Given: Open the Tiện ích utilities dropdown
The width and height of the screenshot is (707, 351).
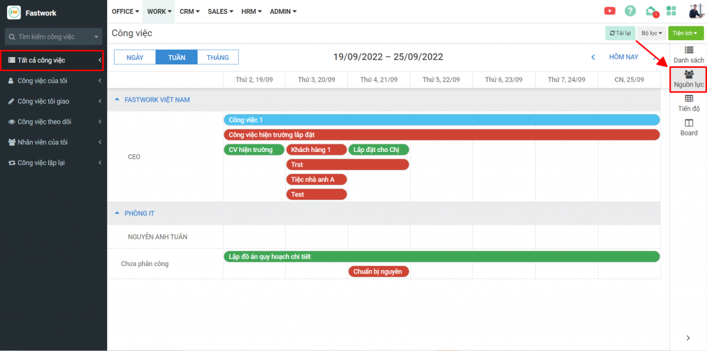Looking at the screenshot, I should click(x=685, y=33).
